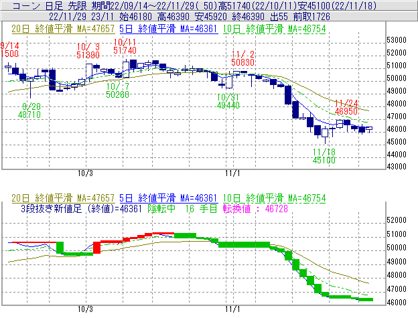Screen dimensions: 418x318
Task: Click the 10/ 3 51390 peak label
Action: tap(88, 51)
